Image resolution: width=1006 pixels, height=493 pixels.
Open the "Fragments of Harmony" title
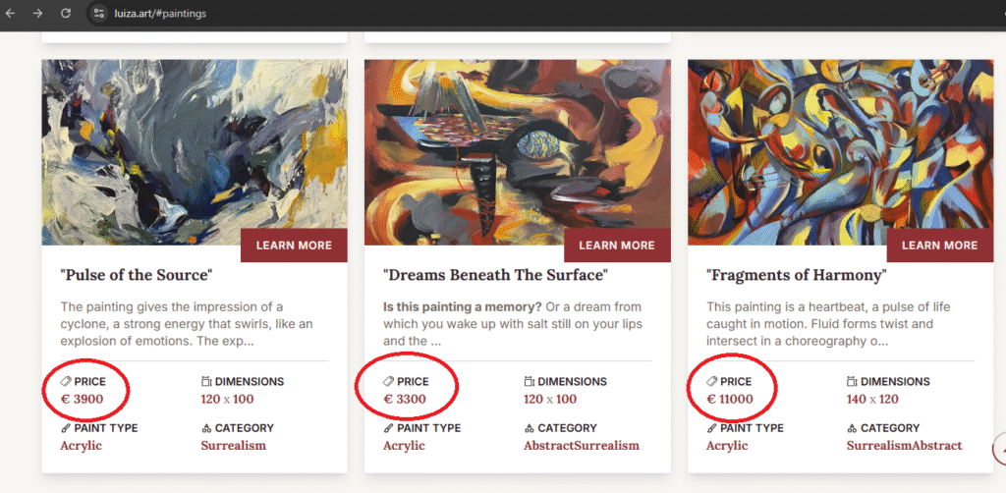click(796, 275)
